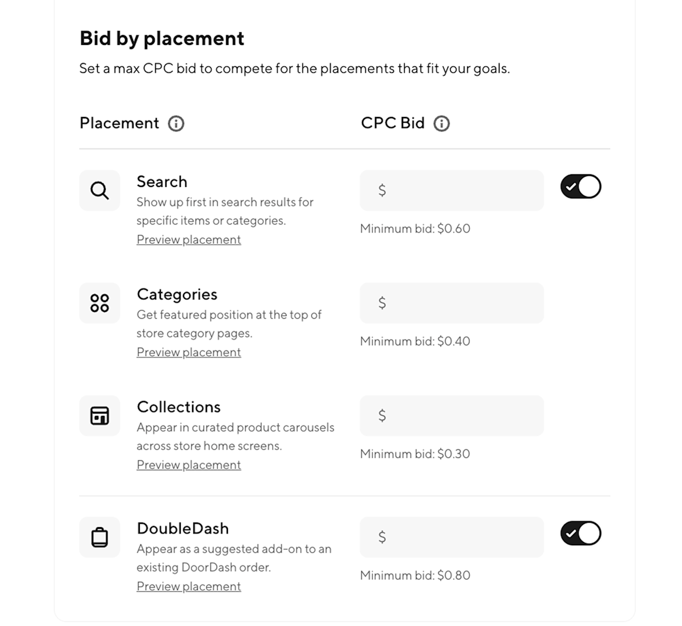Disable the DoubleDash placement toggle
This screenshot has height=626, width=682.
(580, 533)
